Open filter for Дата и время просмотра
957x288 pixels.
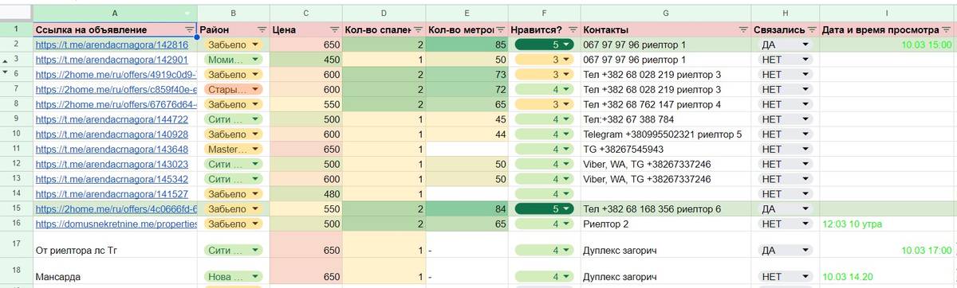click(949, 29)
